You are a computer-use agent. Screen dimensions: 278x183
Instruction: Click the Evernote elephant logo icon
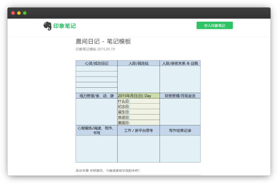(x=47, y=25)
